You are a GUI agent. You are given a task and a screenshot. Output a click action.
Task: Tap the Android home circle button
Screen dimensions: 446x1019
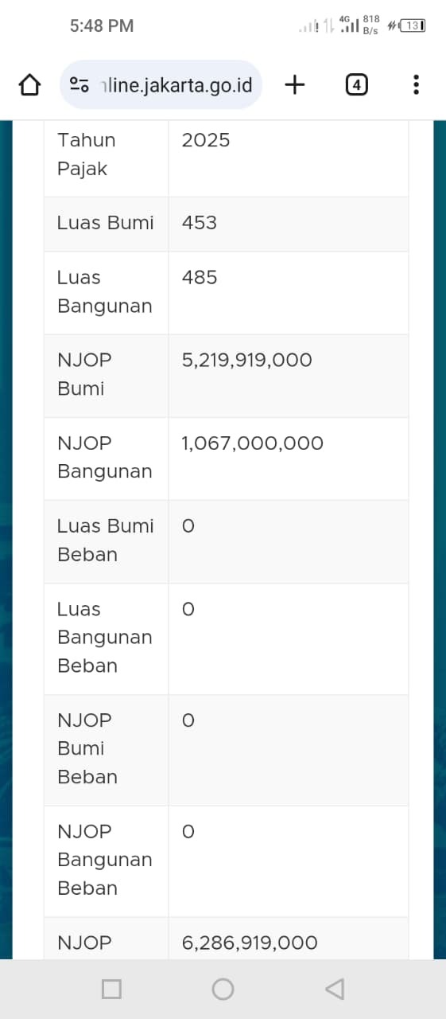(223, 989)
